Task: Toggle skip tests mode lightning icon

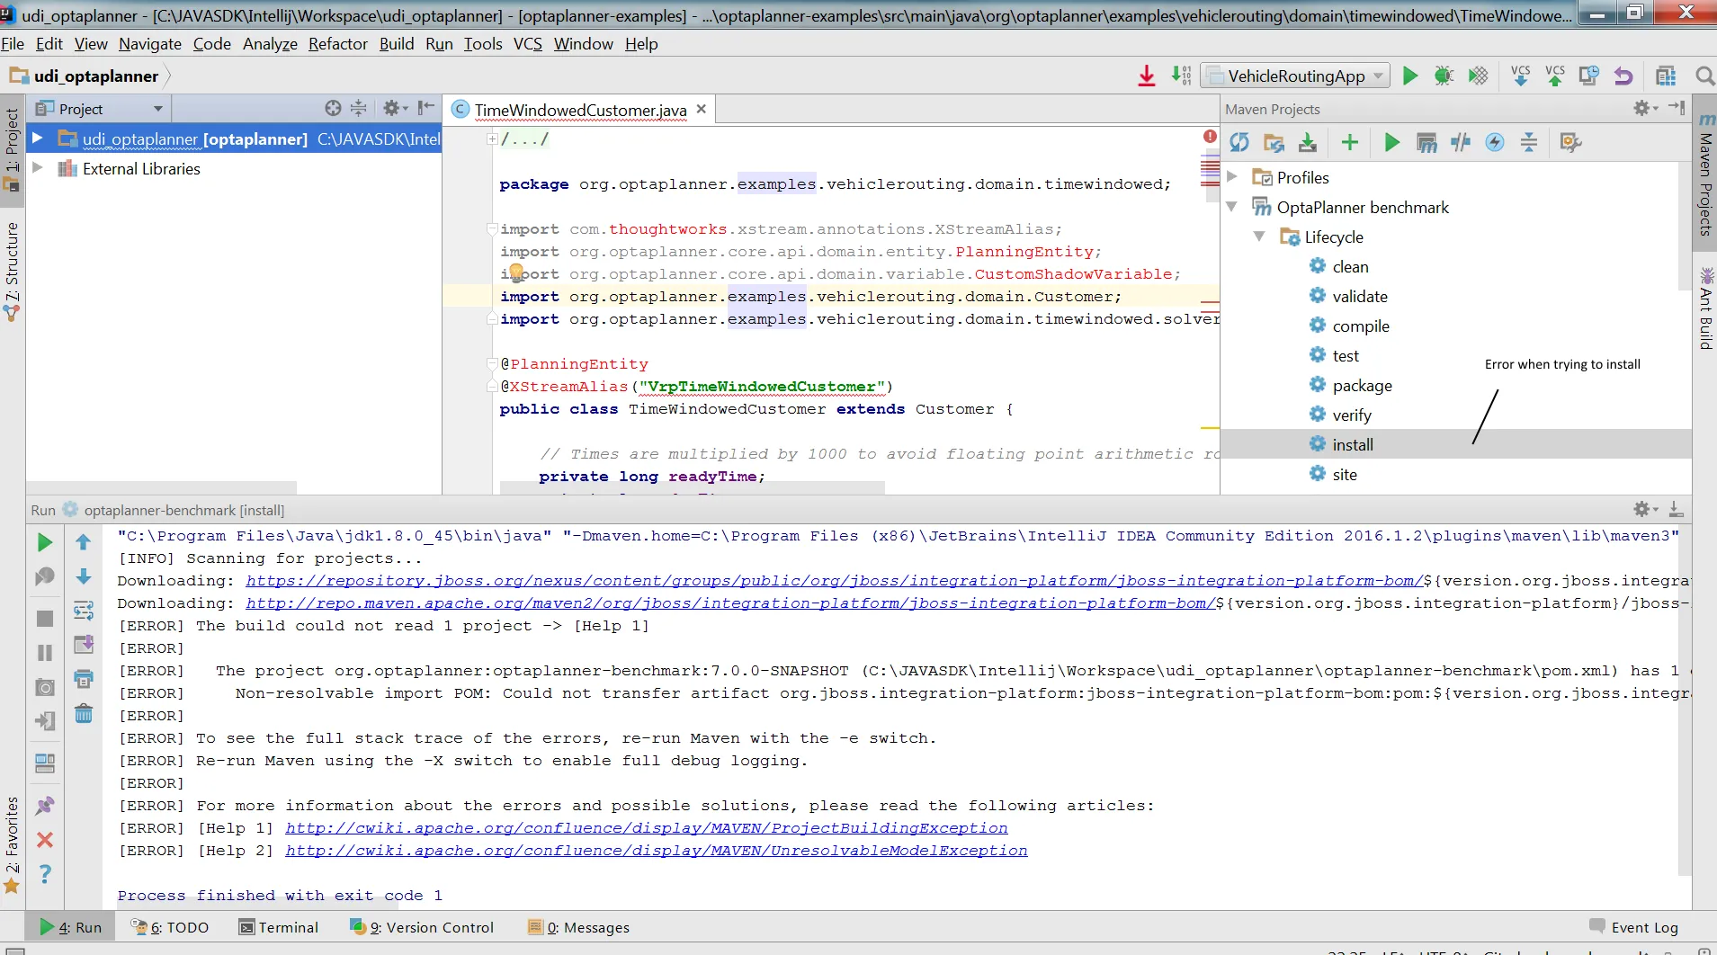Action: pos(1495,142)
